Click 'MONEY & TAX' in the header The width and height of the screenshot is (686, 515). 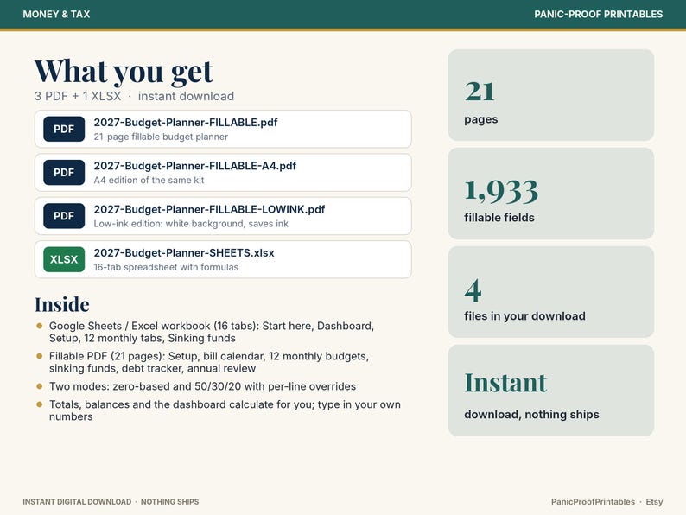click(x=56, y=14)
